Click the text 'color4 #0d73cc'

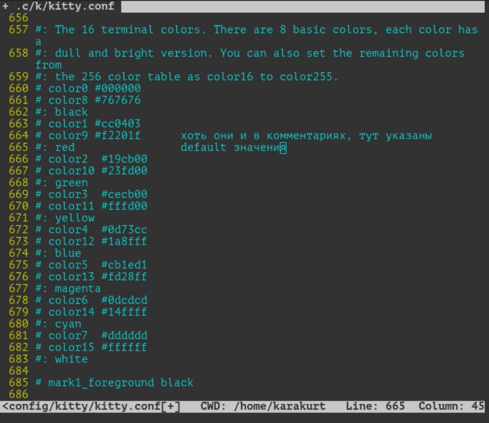pos(98,229)
